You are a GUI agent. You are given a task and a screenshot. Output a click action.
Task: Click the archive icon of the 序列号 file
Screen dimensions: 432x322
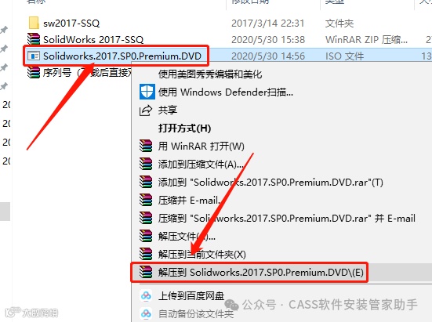coord(34,72)
